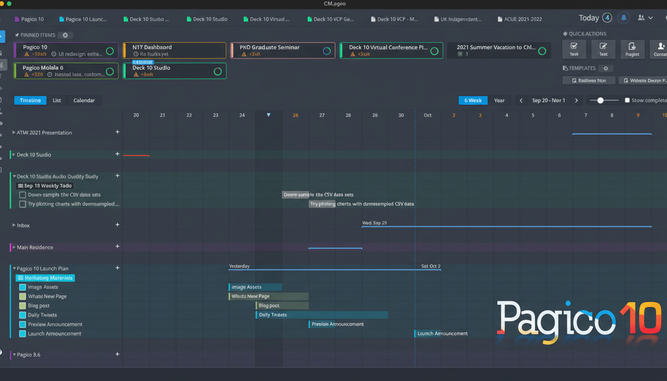Image resolution: width=667 pixels, height=381 pixels.
Task: Create a new Task via Quick Actions
Action: pos(574,49)
